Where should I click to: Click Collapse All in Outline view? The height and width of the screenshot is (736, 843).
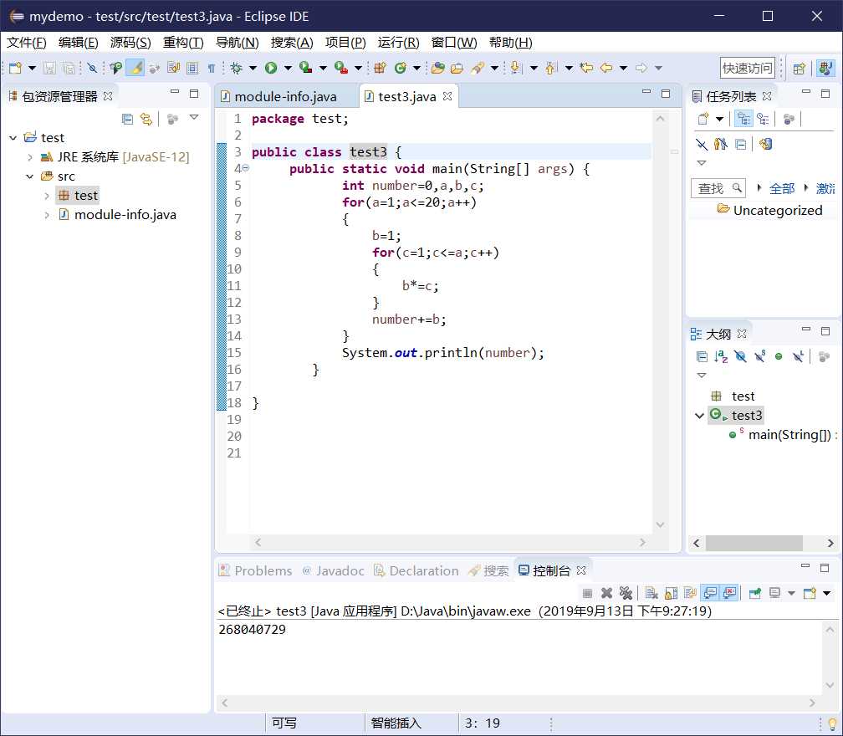coord(702,356)
